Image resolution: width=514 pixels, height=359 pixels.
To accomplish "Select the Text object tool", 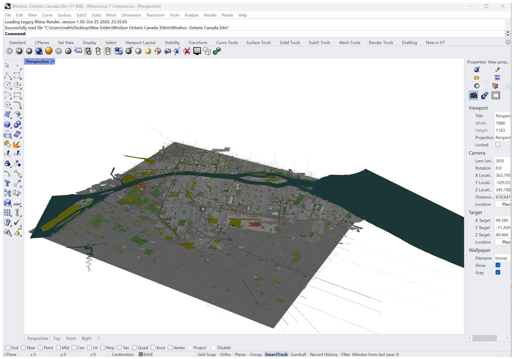I will [x=8, y=183].
